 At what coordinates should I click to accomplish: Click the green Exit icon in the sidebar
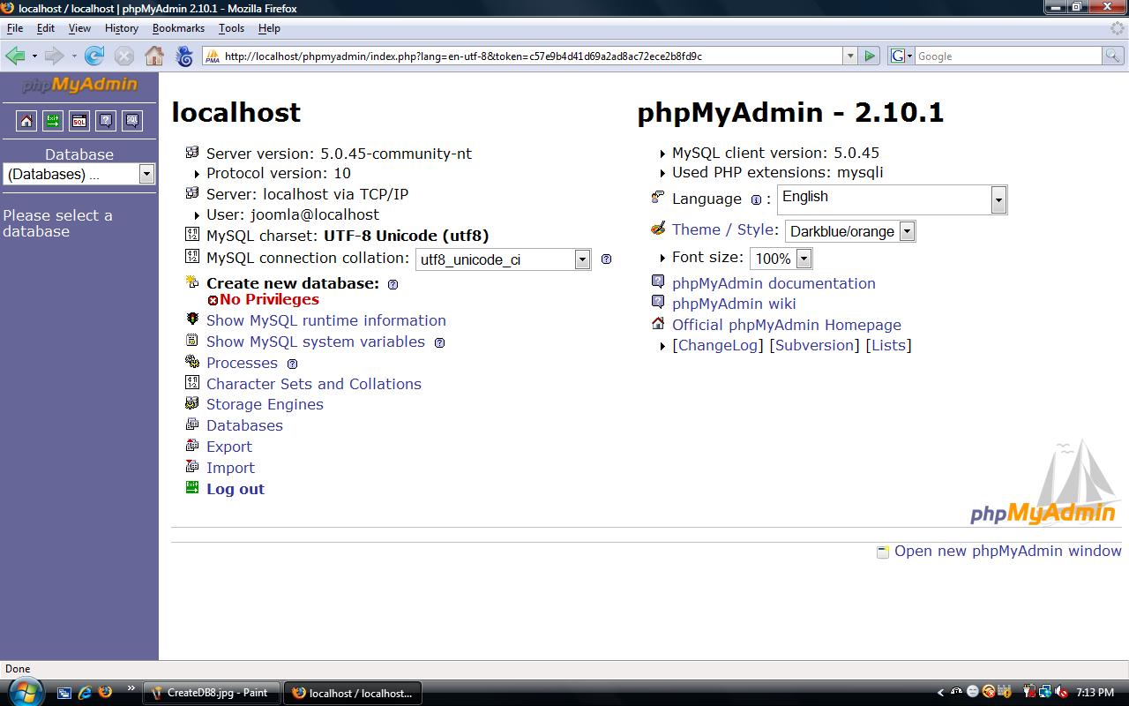point(53,121)
